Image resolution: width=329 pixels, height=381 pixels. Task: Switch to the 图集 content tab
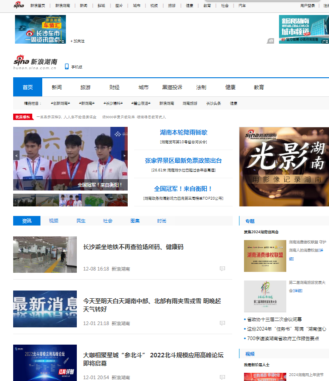(x=135, y=221)
